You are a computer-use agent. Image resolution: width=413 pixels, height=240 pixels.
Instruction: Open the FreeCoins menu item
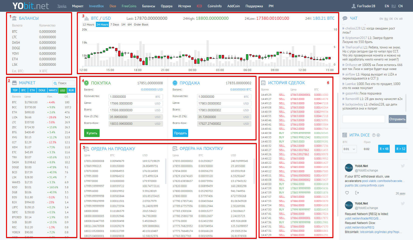tap(129, 6)
